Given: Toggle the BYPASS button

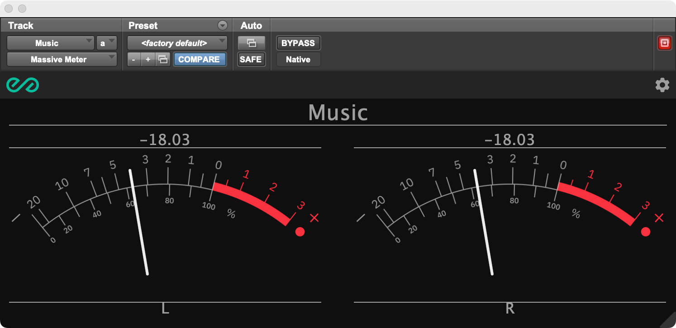Looking at the screenshot, I should click(298, 43).
